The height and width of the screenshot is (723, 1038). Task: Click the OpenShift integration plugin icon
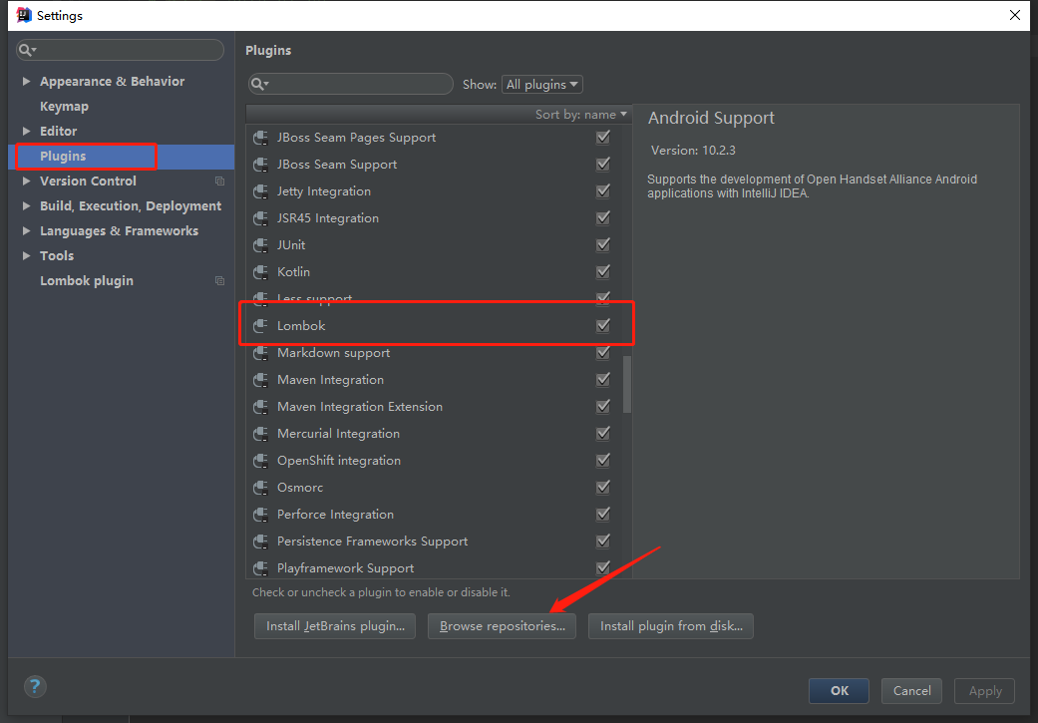coord(261,461)
